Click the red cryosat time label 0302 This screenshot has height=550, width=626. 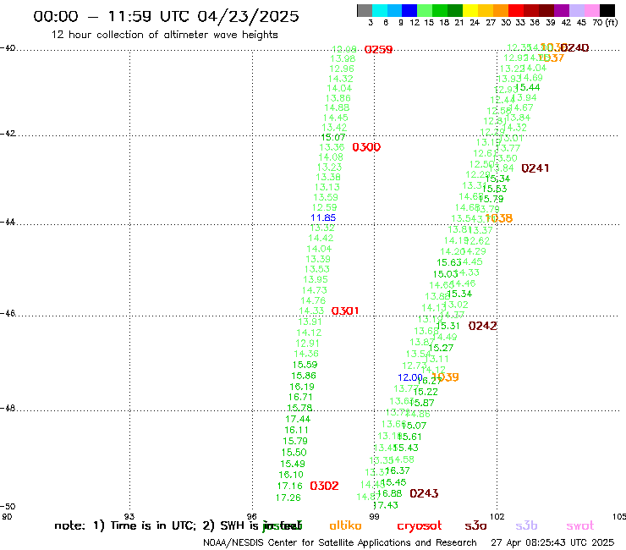pos(324,486)
